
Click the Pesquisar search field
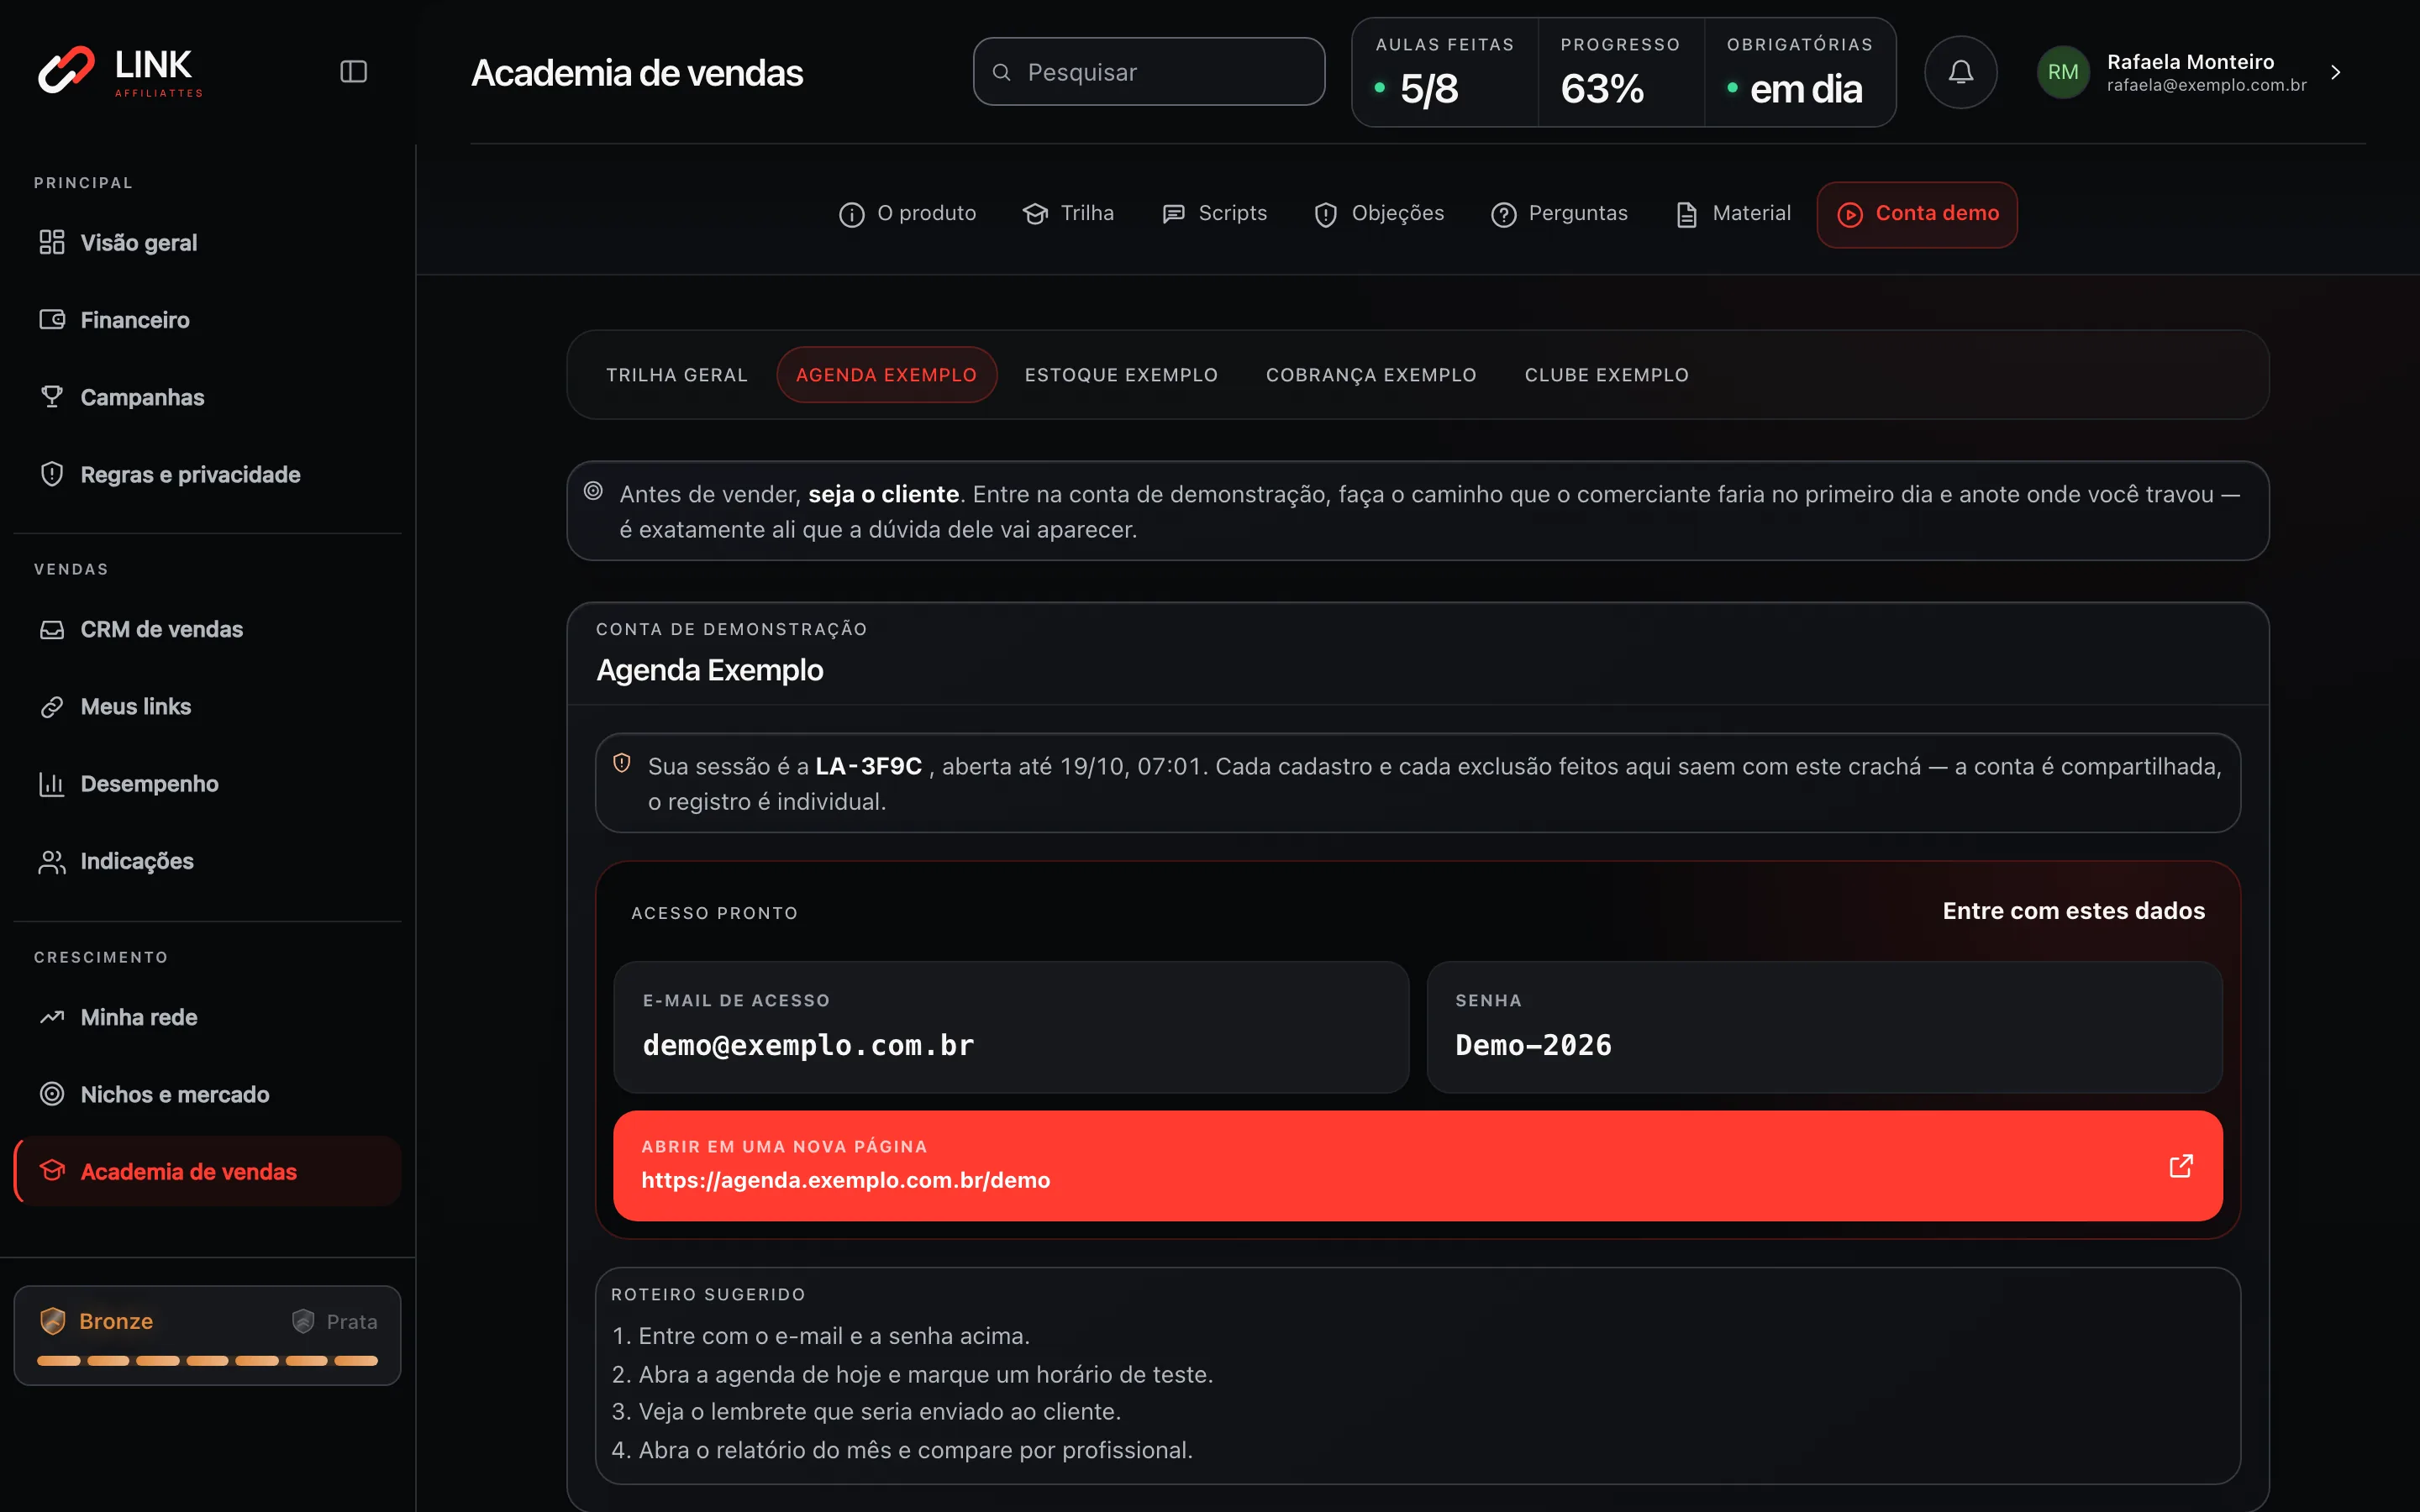pos(1149,72)
